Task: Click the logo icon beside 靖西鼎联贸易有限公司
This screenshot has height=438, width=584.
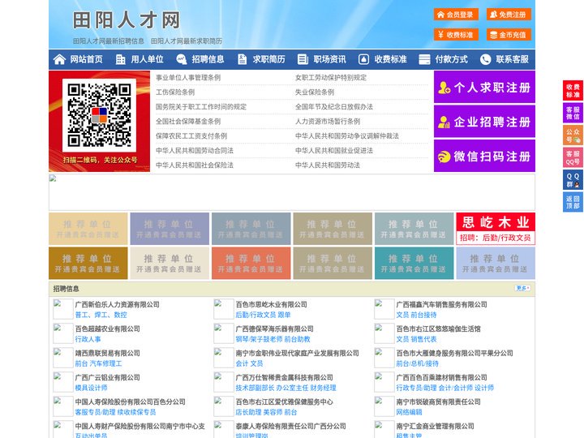Action: coord(63,358)
